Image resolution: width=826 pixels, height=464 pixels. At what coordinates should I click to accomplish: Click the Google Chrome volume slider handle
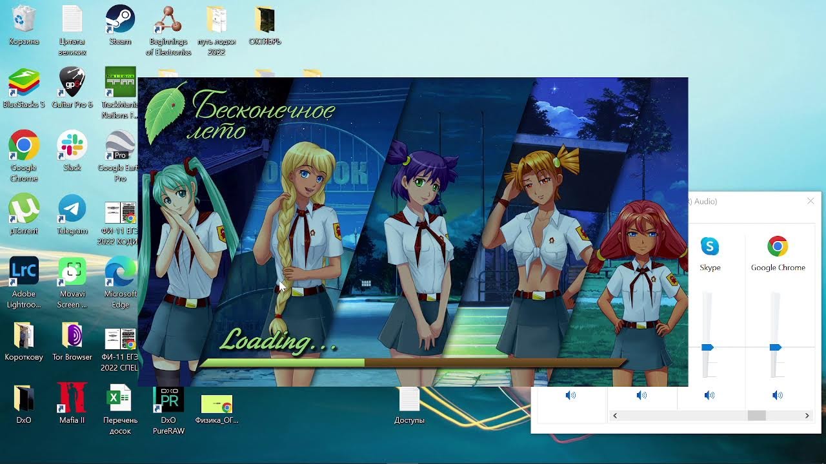tap(776, 347)
